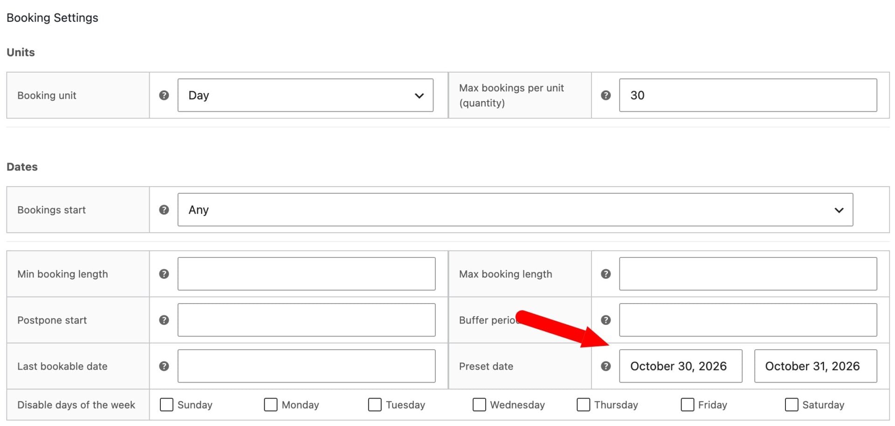Click the Max booking length input
Image resolution: width=895 pixels, height=426 pixels.
click(748, 274)
